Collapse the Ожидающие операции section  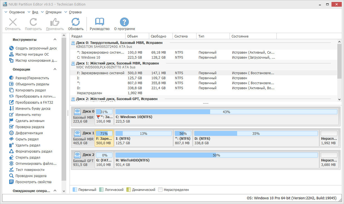55,191
